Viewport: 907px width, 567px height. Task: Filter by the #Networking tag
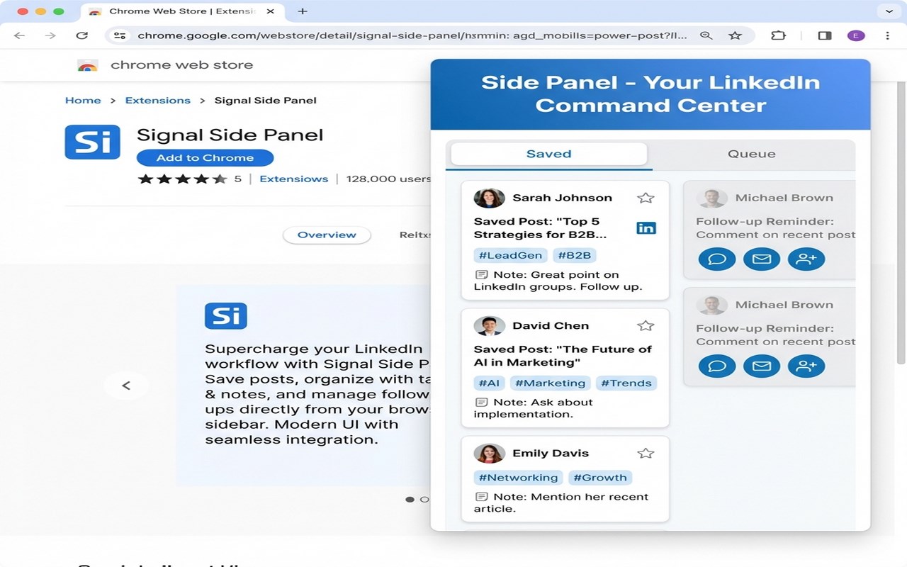[518, 478]
